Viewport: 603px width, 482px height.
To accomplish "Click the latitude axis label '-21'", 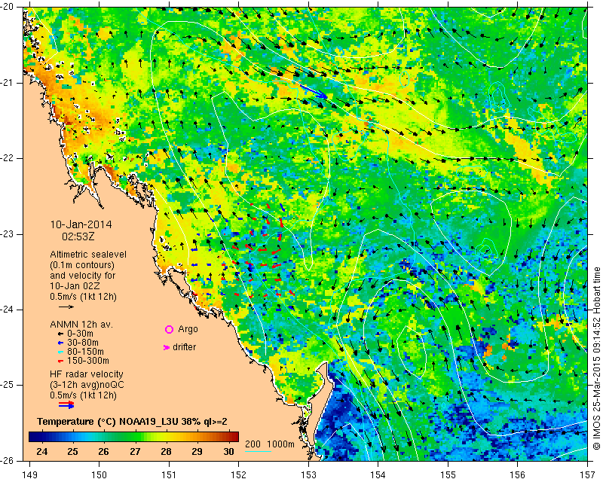I will (8, 83).
